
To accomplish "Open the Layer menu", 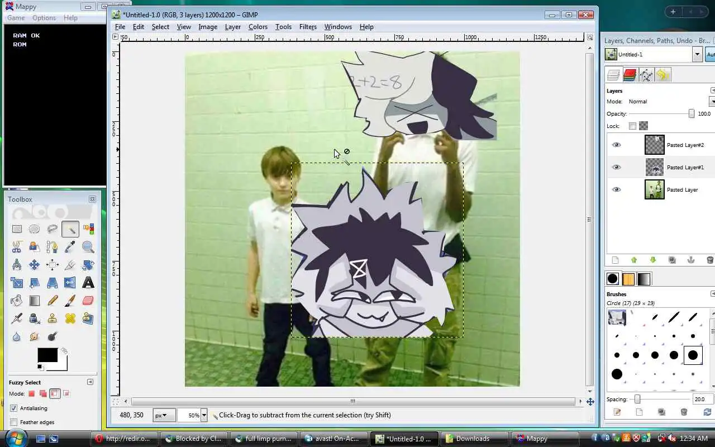I will [x=233, y=27].
